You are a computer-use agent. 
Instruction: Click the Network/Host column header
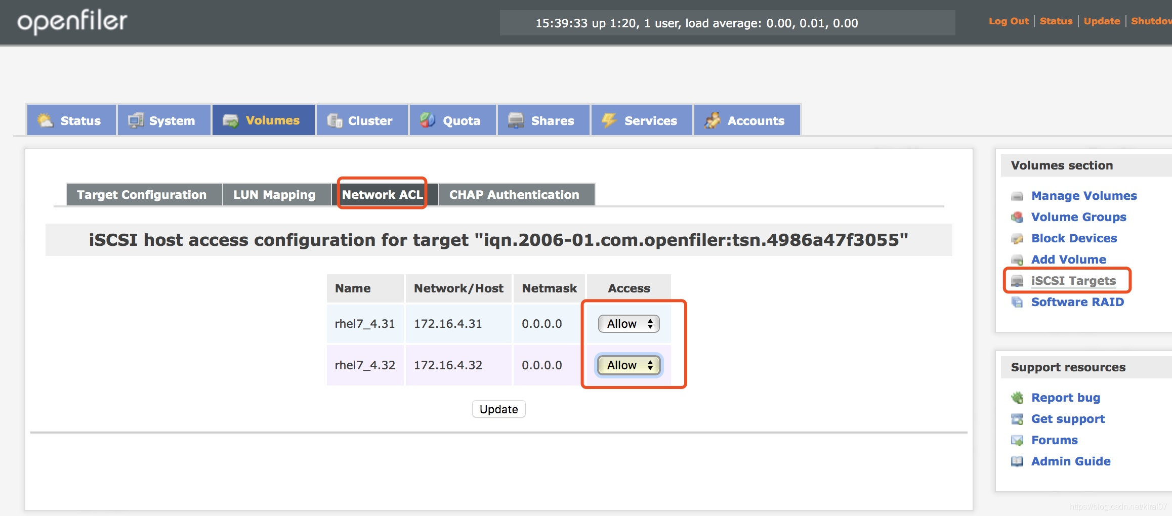pos(458,288)
